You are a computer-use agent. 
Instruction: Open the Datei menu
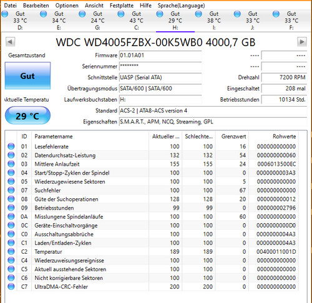tap(10, 6)
